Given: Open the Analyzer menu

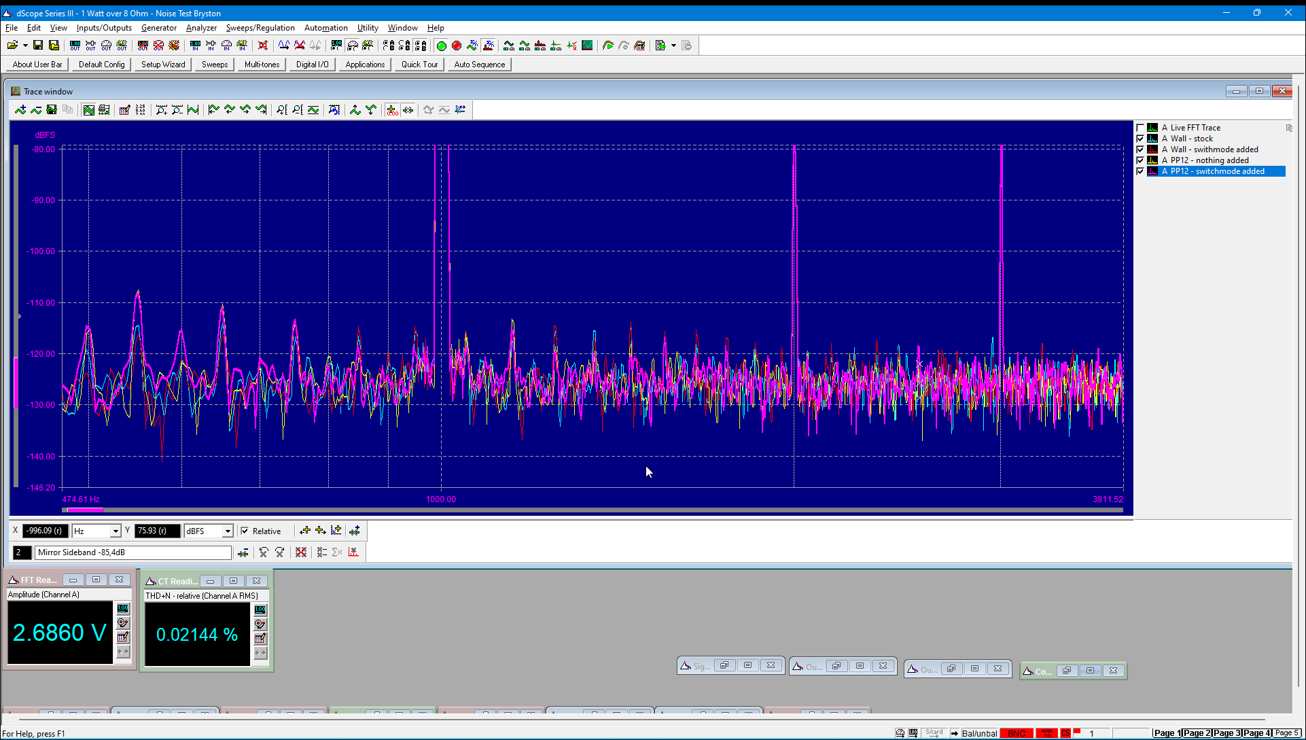Looking at the screenshot, I should (201, 28).
